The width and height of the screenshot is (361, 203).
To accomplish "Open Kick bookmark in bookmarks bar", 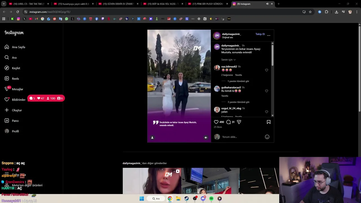I will [x=12, y=19].
